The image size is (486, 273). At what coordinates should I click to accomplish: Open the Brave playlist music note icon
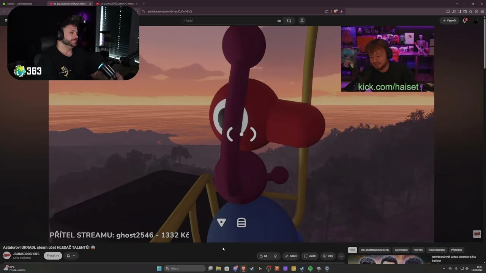tap(454, 11)
